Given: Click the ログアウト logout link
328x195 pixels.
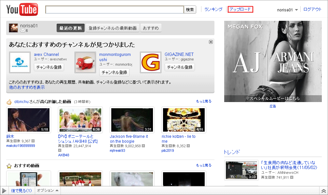Looking at the screenshot, I should 312,9.
